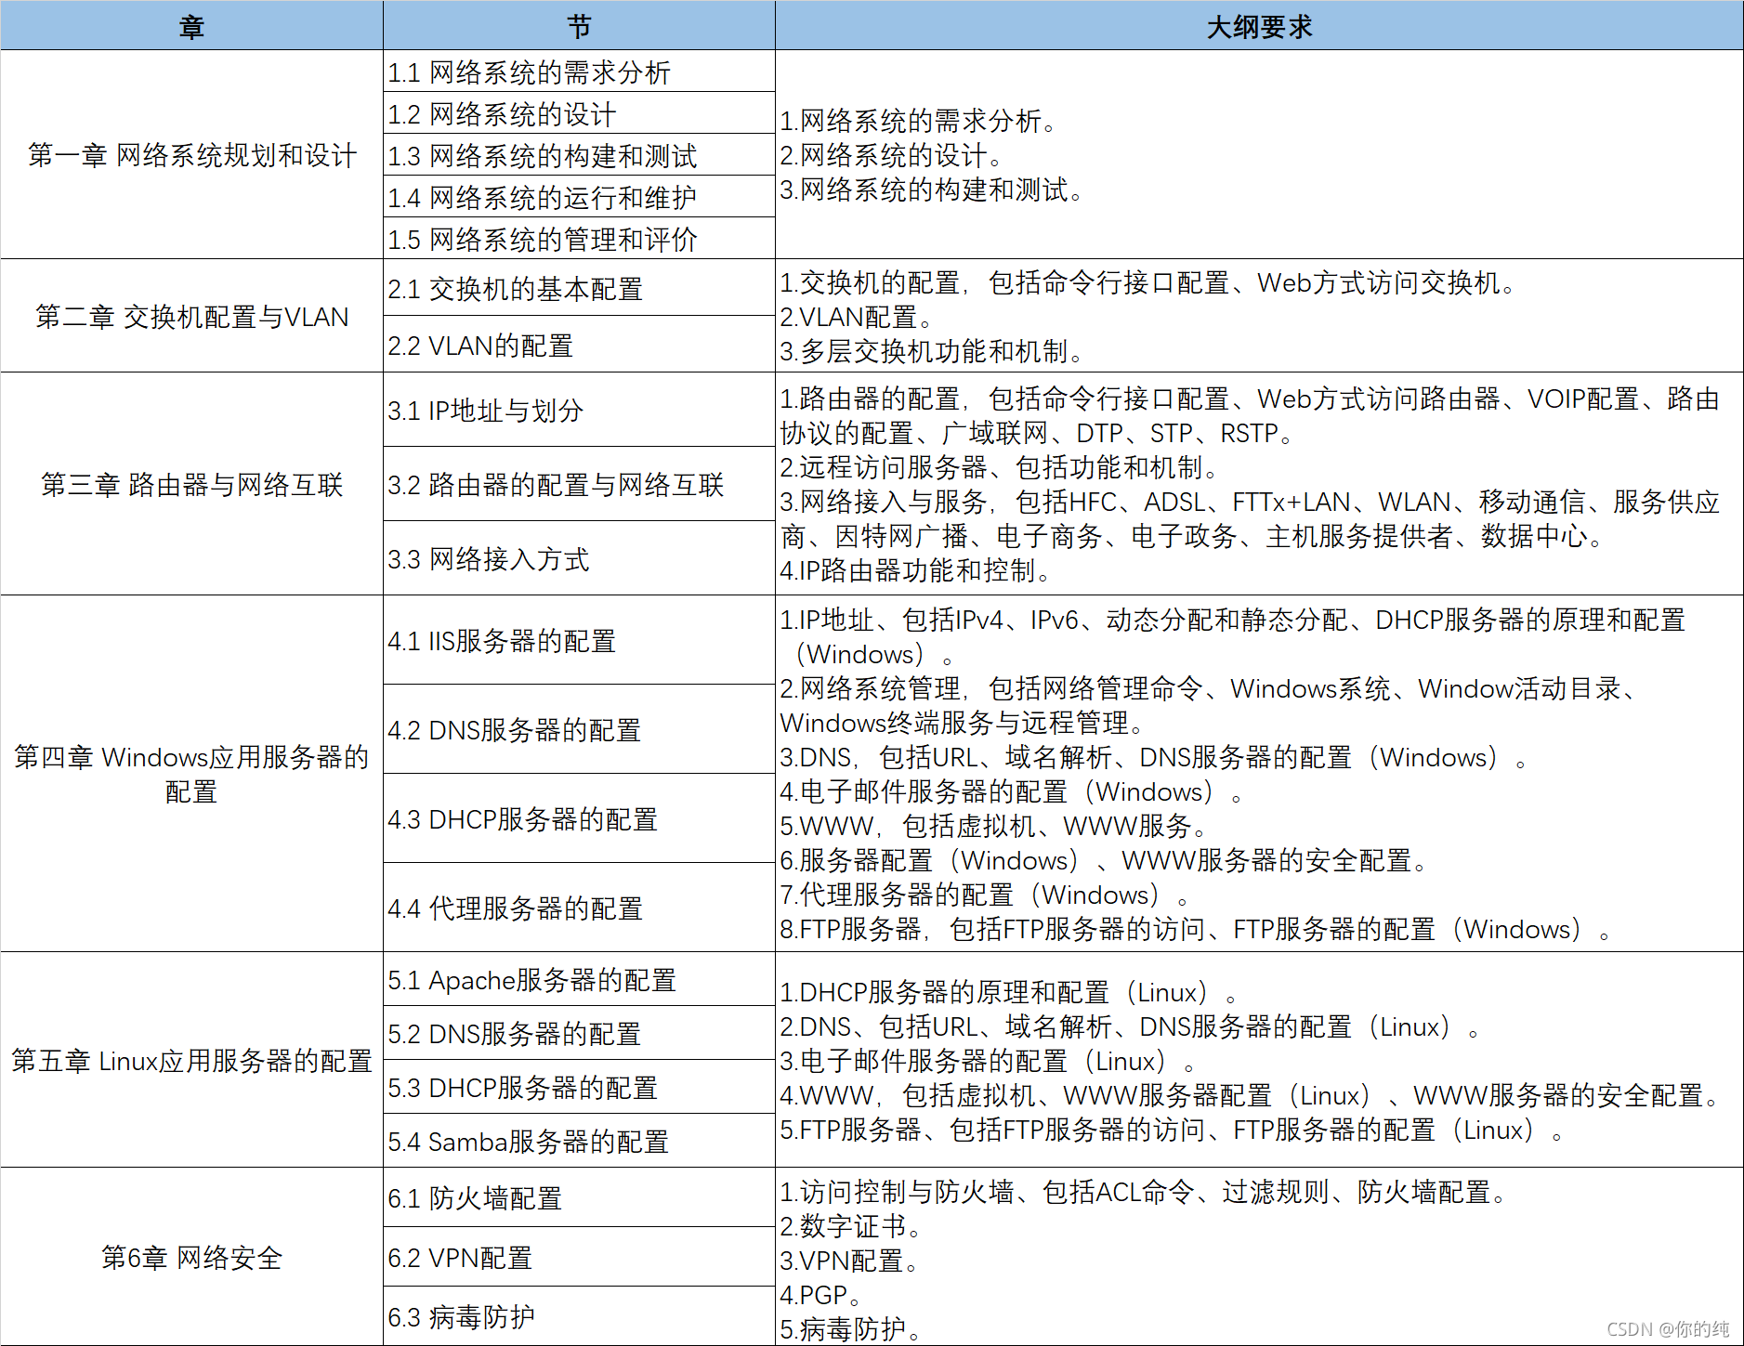Click requirement line 2.网络系统的设计。
This screenshot has height=1346, width=1744.
(891, 155)
